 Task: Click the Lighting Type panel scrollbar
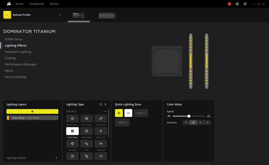(x=108, y=124)
